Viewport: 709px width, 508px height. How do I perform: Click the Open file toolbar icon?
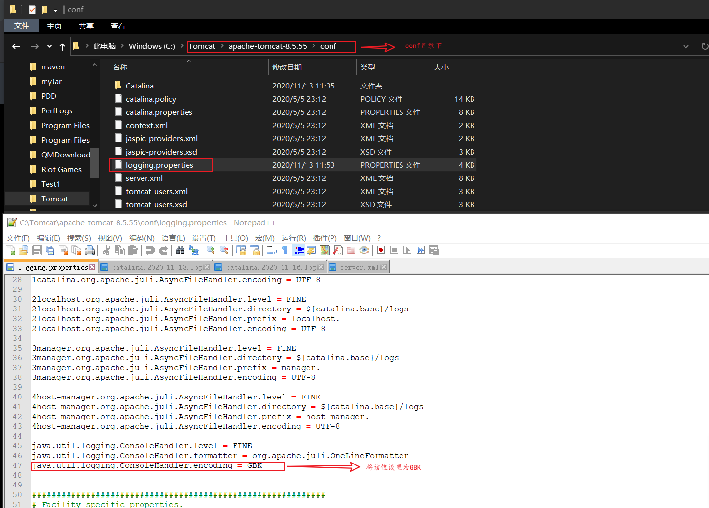pos(23,250)
